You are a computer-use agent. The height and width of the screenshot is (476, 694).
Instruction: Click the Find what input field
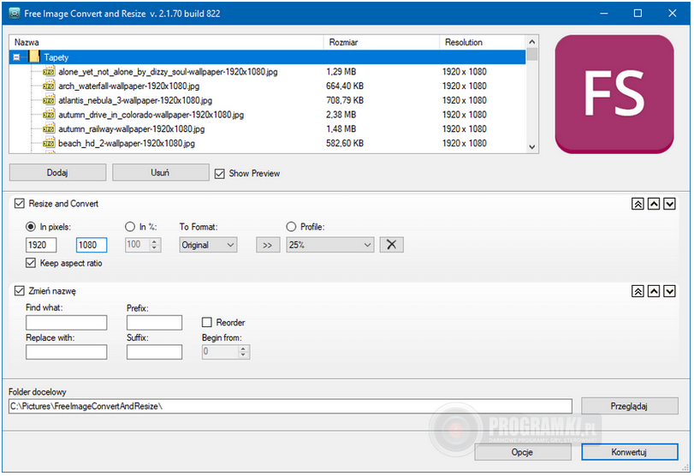click(67, 323)
